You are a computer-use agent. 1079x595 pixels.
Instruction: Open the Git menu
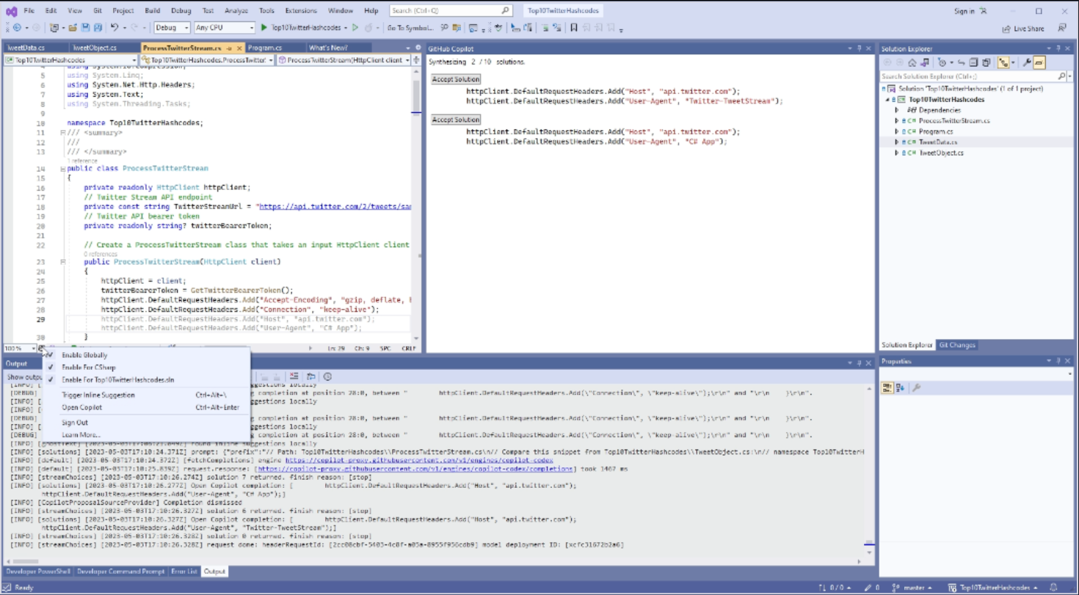tap(98, 11)
